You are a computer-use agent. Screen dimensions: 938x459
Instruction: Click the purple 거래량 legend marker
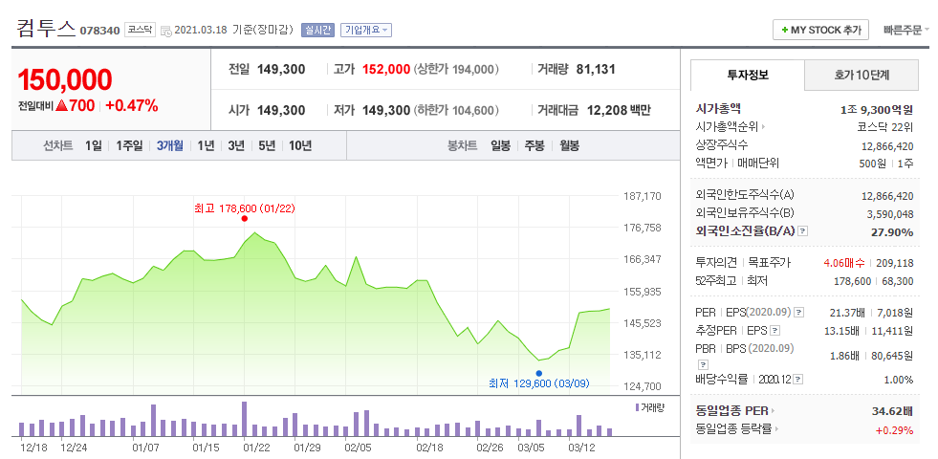pos(637,407)
